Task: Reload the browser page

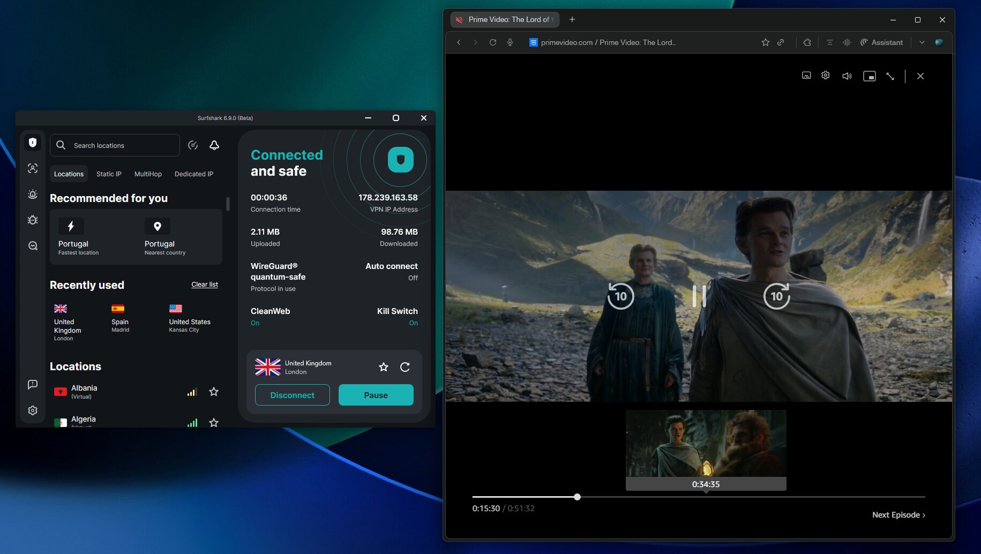Action: [x=493, y=42]
